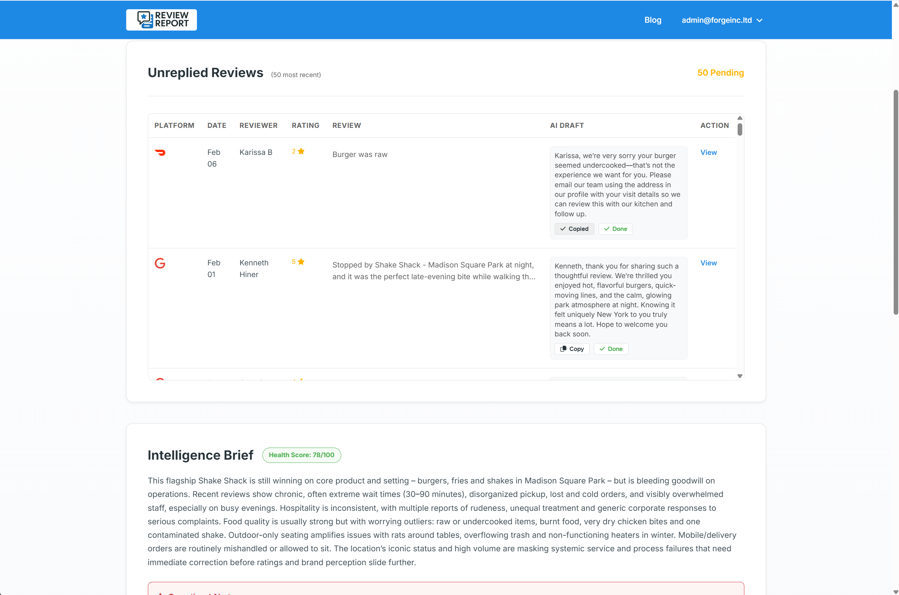The width and height of the screenshot is (899, 595).
Task: Open the Blog page
Action: pos(653,20)
